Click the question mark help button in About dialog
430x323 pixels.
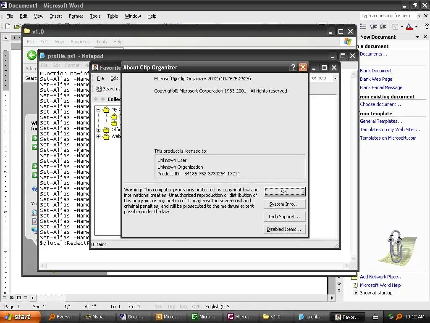click(x=293, y=67)
